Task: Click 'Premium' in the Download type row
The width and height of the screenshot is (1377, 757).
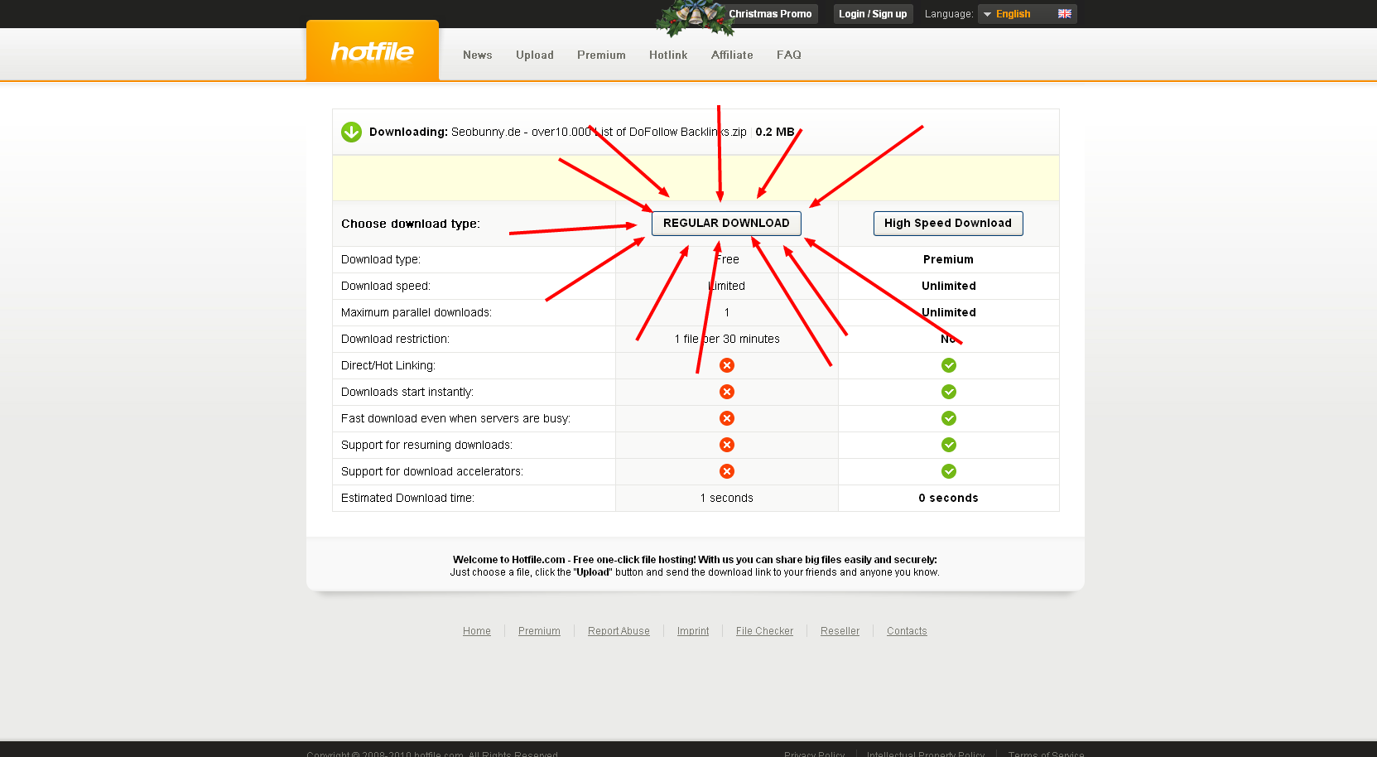Action: tap(948, 259)
